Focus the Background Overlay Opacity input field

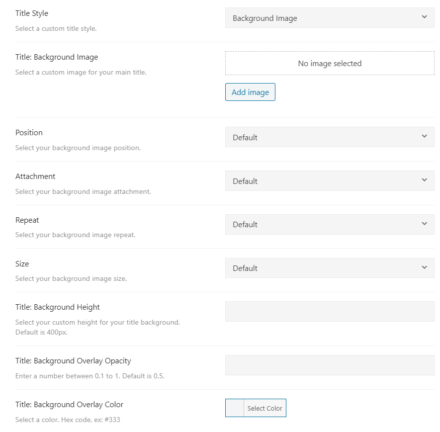pyautogui.click(x=330, y=365)
